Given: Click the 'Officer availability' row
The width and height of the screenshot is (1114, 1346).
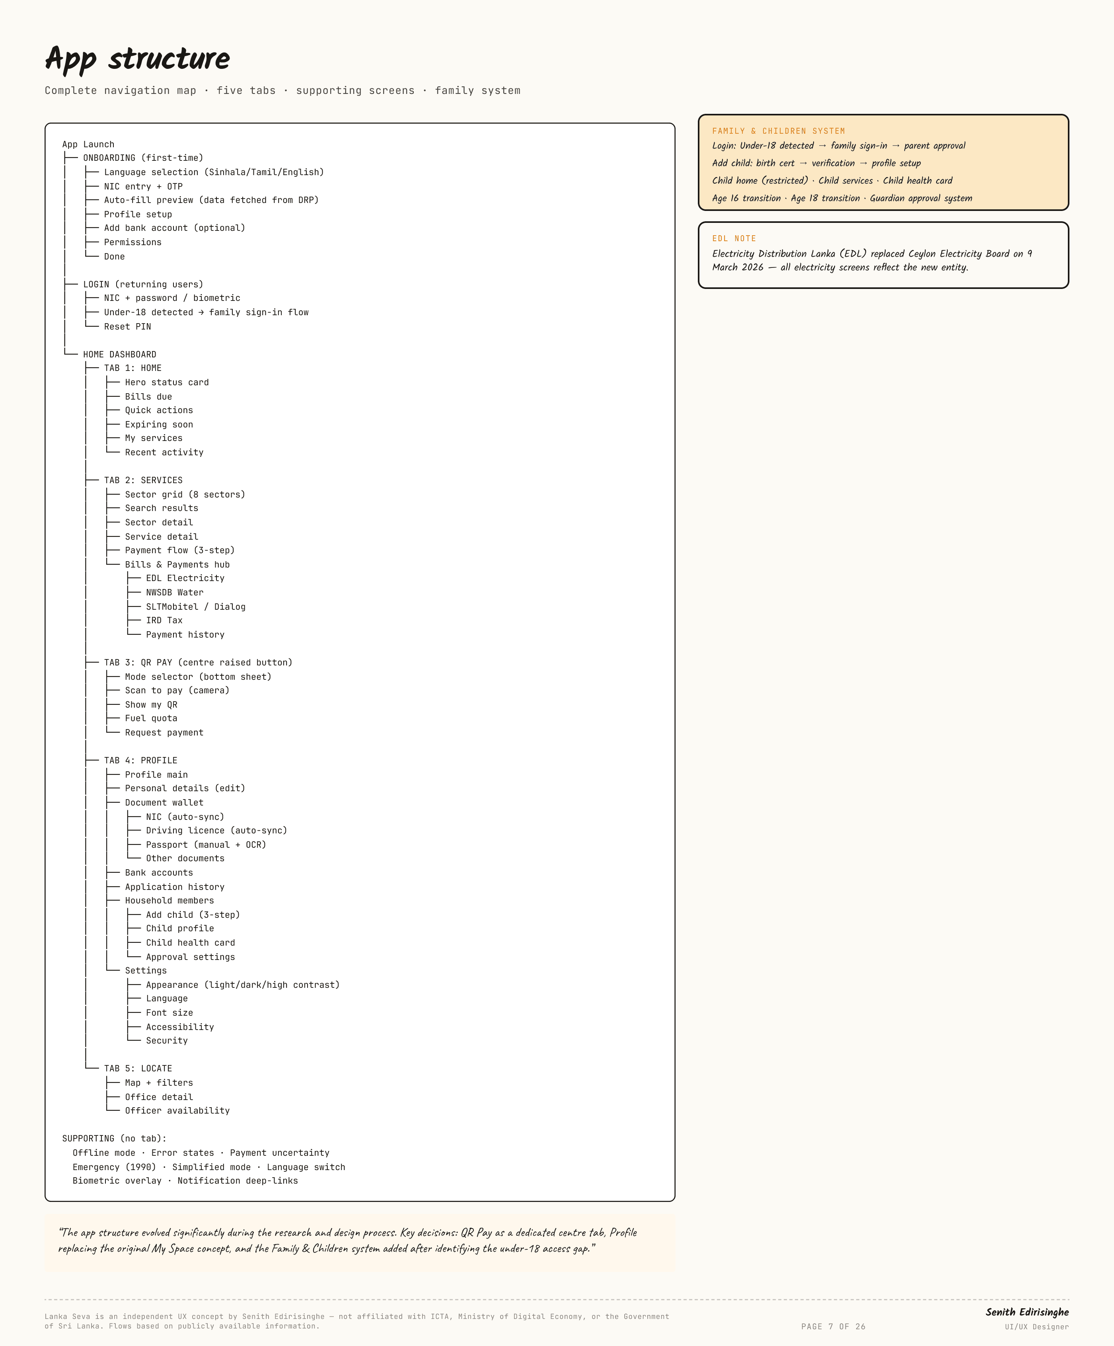Looking at the screenshot, I should [177, 1110].
